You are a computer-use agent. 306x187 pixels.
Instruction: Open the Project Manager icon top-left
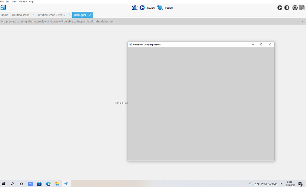pyautogui.click(x=3, y=7)
